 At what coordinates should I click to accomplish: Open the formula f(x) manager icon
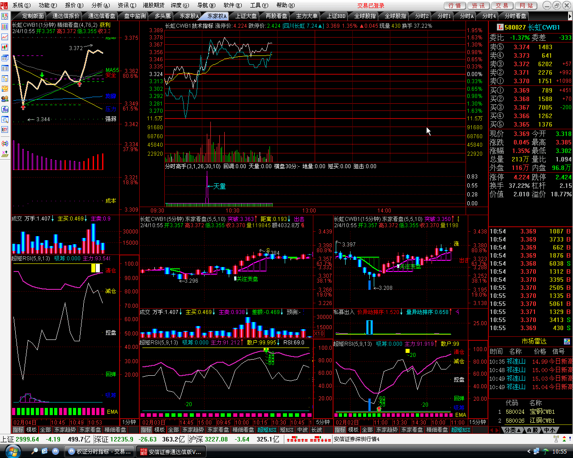pyautogui.click(x=5, y=109)
